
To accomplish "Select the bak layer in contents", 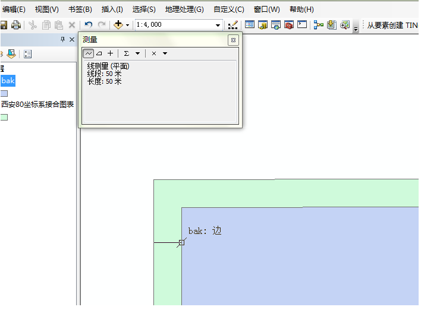I will [x=8, y=80].
